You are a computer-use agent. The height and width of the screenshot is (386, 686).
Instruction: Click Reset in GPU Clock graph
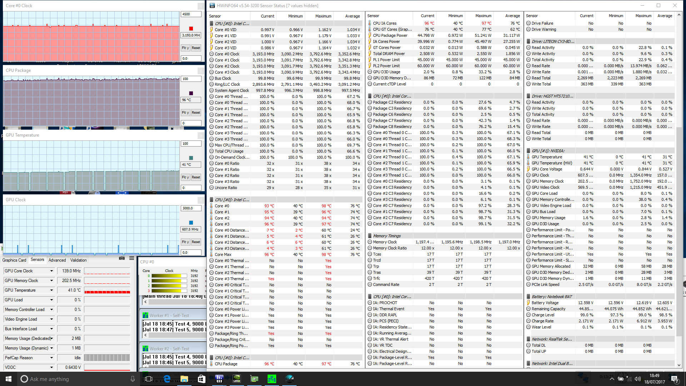pos(196,242)
